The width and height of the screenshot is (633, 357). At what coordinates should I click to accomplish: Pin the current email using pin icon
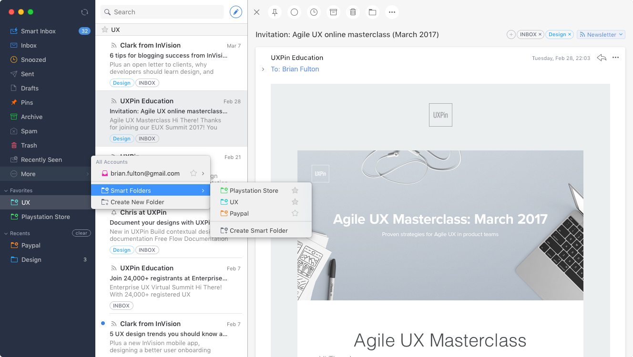pyautogui.click(x=275, y=12)
